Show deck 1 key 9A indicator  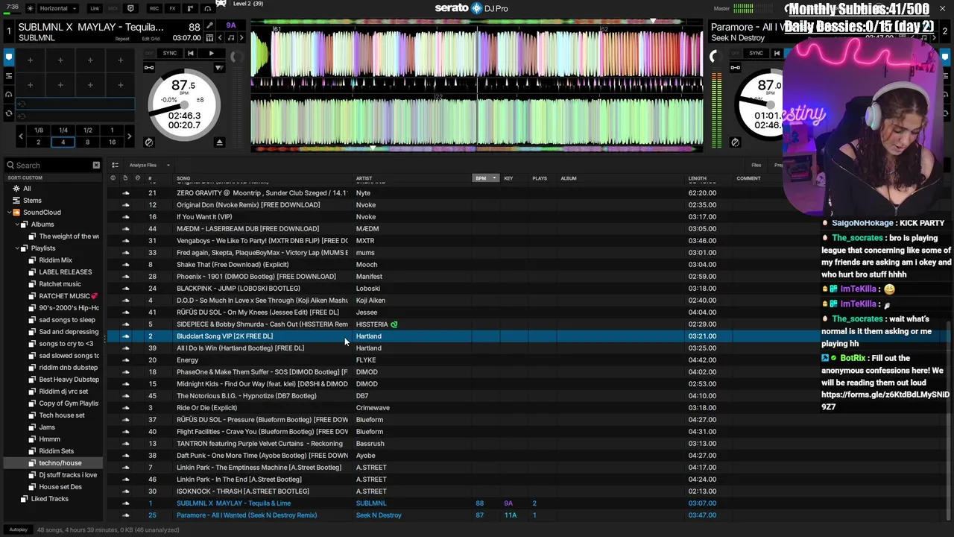[231, 25]
